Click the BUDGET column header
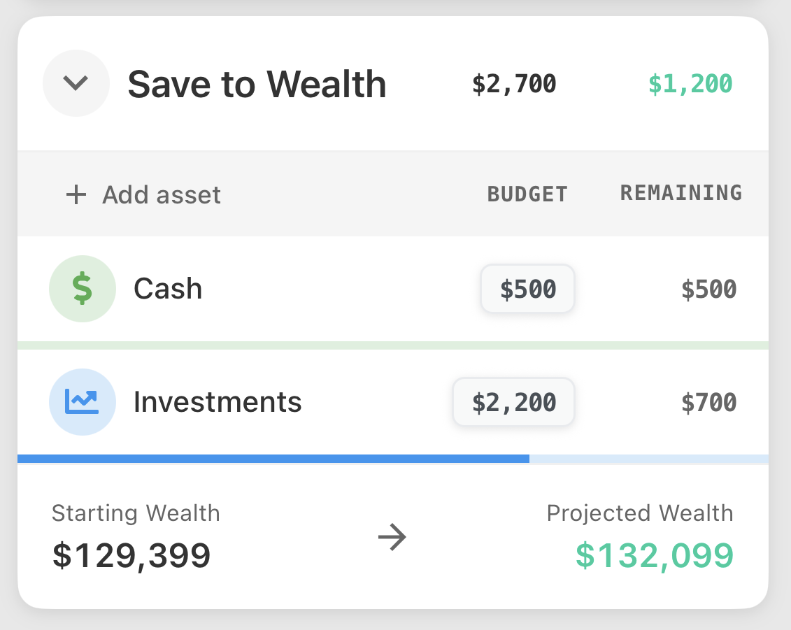 coord(527,194)
